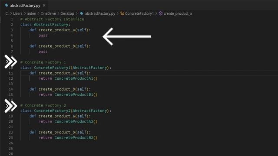Click 'ConcreteFactory2' in class declaration line
This screenshot has width=278, height=156.
coord(52,111)
